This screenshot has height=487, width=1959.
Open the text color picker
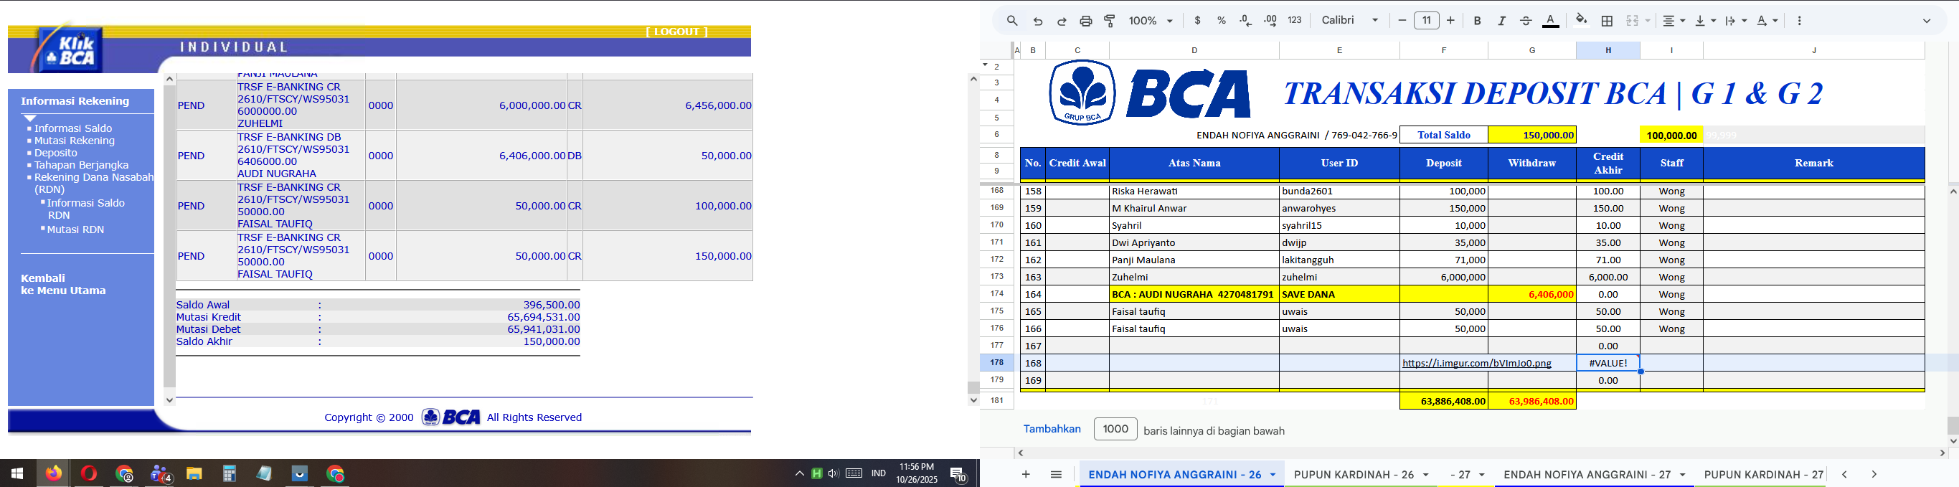tap(1551, 21)
